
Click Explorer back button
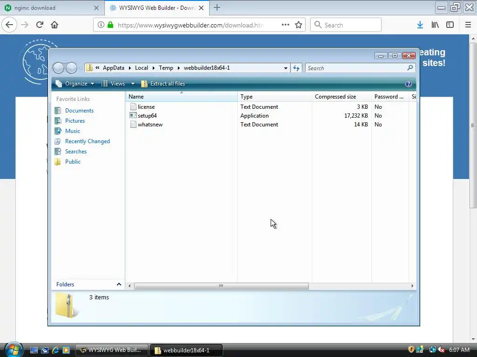click(x=58, y=68)
